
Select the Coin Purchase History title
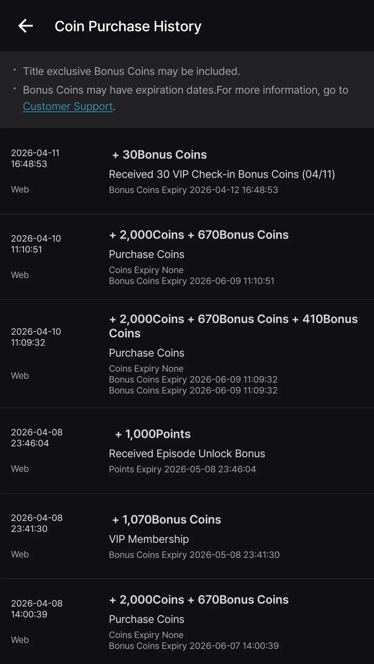coord(128,26)
